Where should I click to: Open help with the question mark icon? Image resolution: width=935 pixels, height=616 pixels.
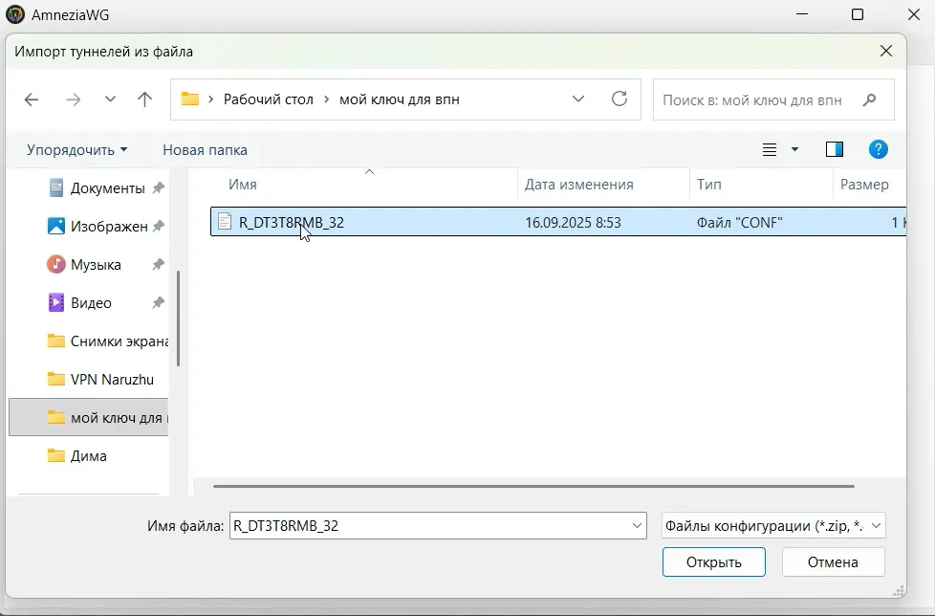pos(878,149)
